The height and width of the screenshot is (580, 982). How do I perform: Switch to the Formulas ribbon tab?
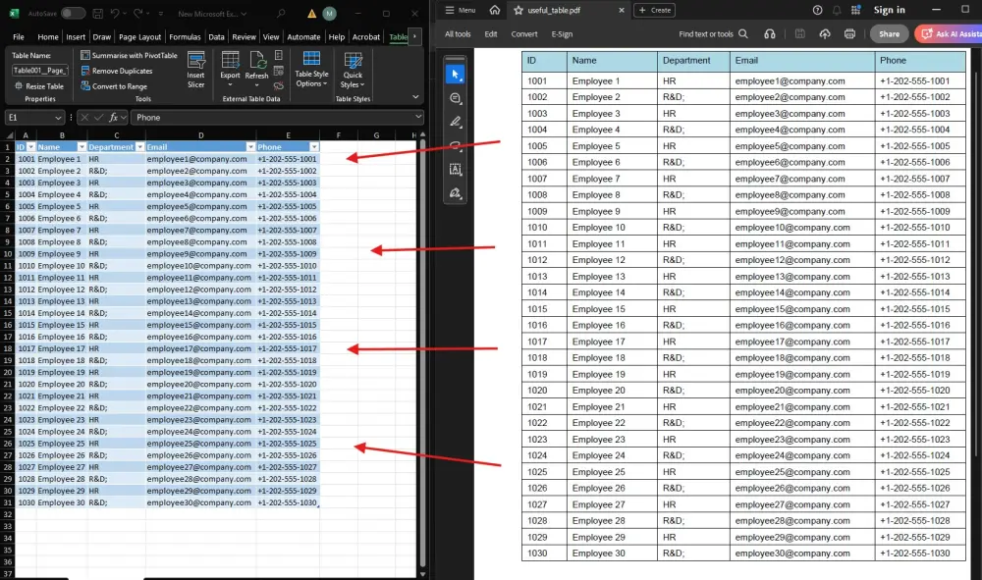point(185,35)
